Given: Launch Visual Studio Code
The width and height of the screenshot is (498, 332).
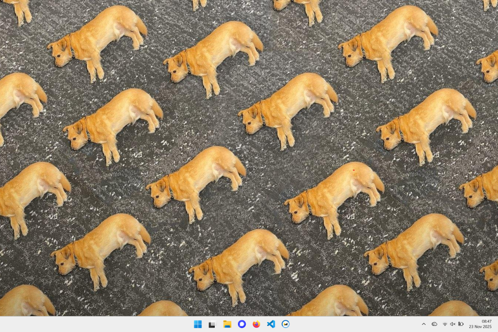Looking at the screenshot, I should pos(271,325).
